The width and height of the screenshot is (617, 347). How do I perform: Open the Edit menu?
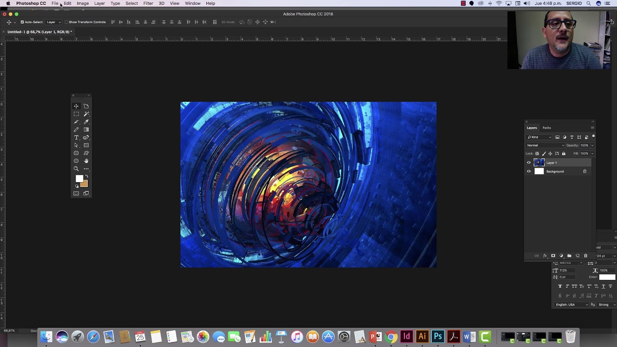[67, 3]
